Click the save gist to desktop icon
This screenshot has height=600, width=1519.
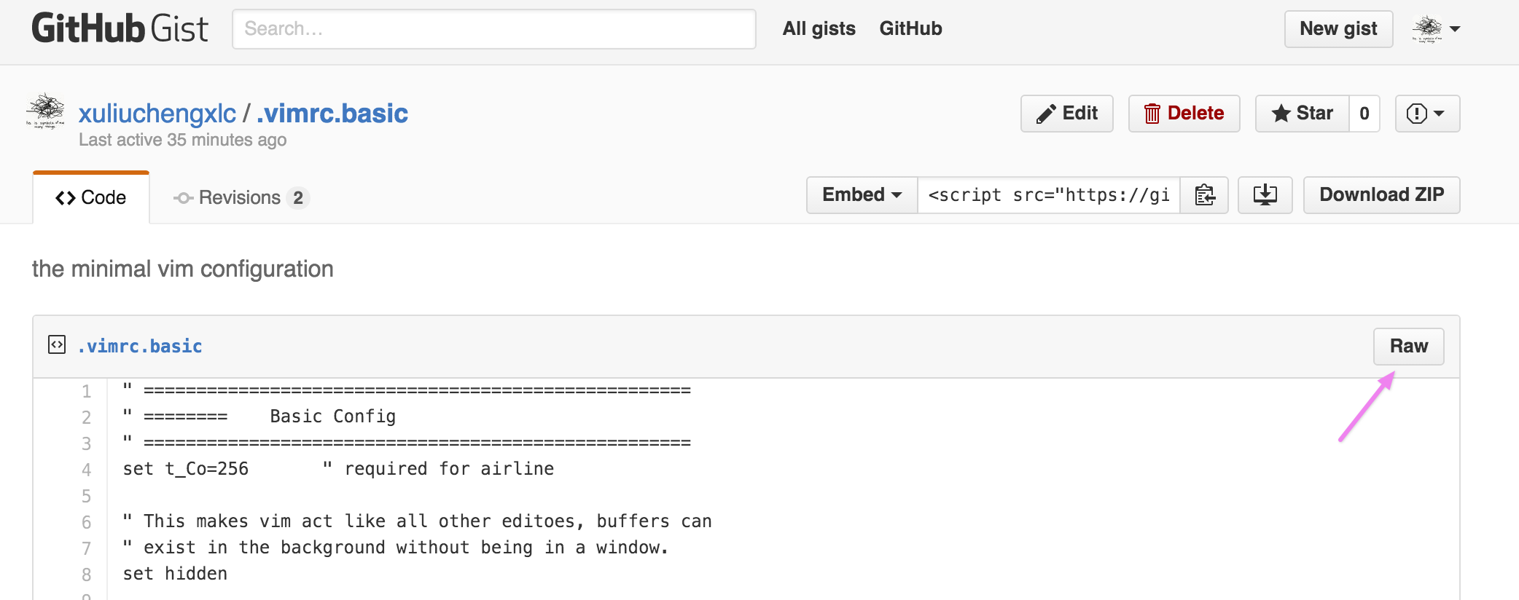click(1265, 195)
